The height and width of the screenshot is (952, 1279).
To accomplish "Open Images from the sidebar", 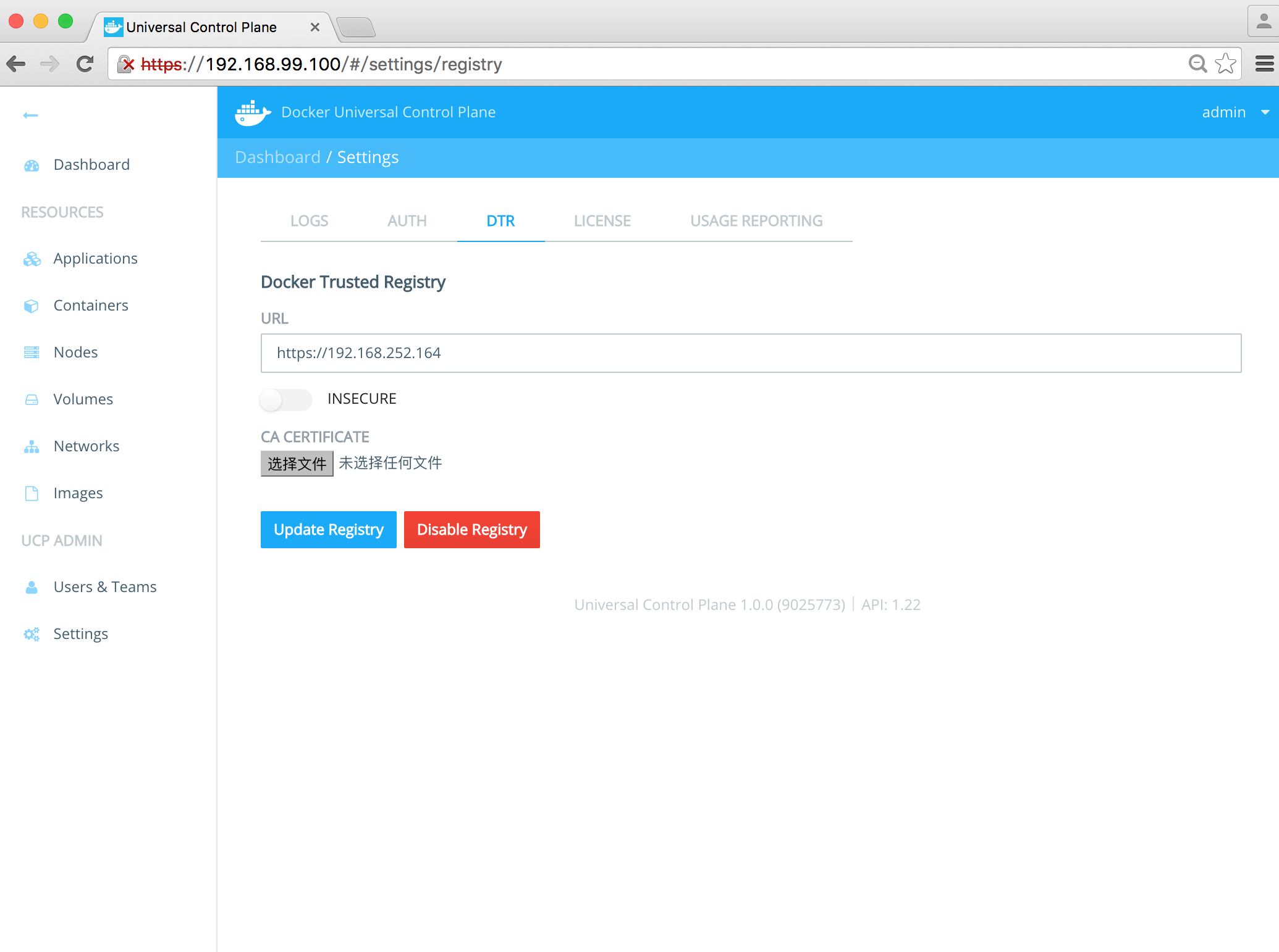I will (x=78, y=493).
